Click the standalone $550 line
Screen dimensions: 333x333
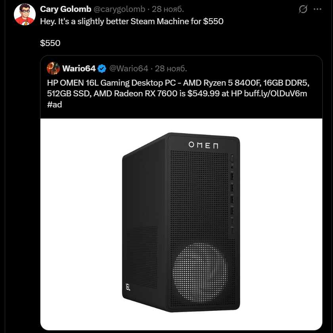click(50, 43)
